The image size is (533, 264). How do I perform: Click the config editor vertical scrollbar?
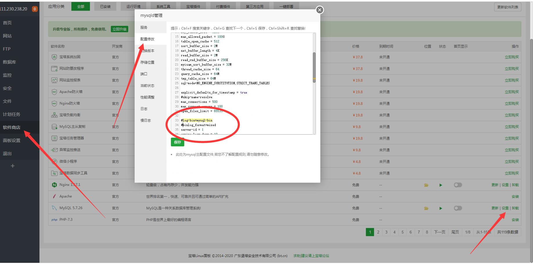coord(314,67)
